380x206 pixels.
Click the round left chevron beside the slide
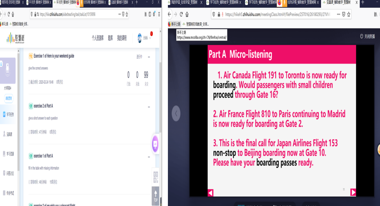tap(176, 113)
